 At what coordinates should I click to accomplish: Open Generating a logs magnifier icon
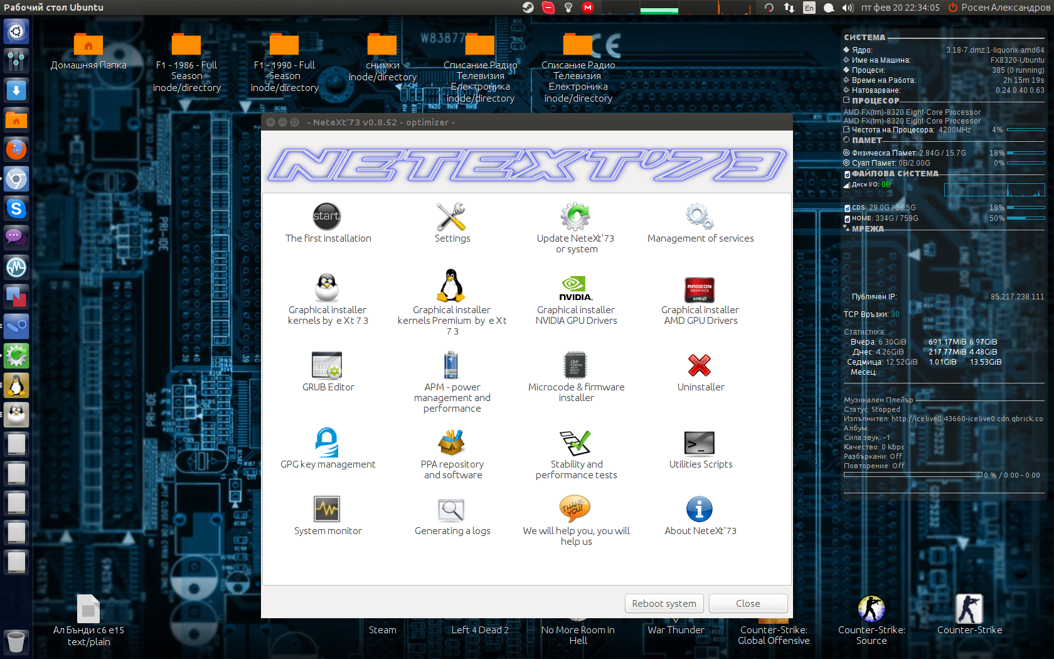[451, 510]
